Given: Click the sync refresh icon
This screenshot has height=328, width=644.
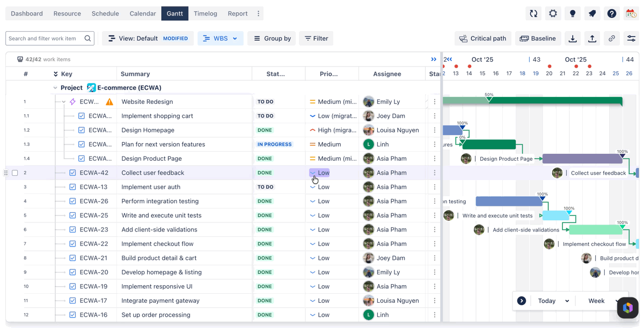Looking at the screenshot, I should [x=533, y=13].
